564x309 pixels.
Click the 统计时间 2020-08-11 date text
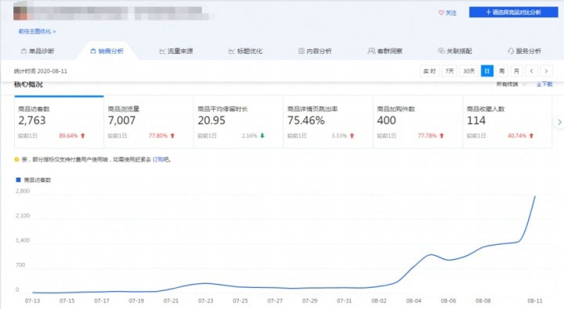click(x=40, y=71)
